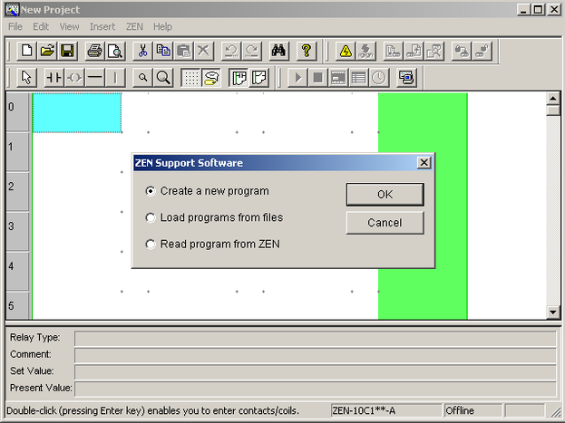Select the vertical line tool
The height and width of the screenshot is (423, 565).
pyautogui.click(x=115, y=77)
